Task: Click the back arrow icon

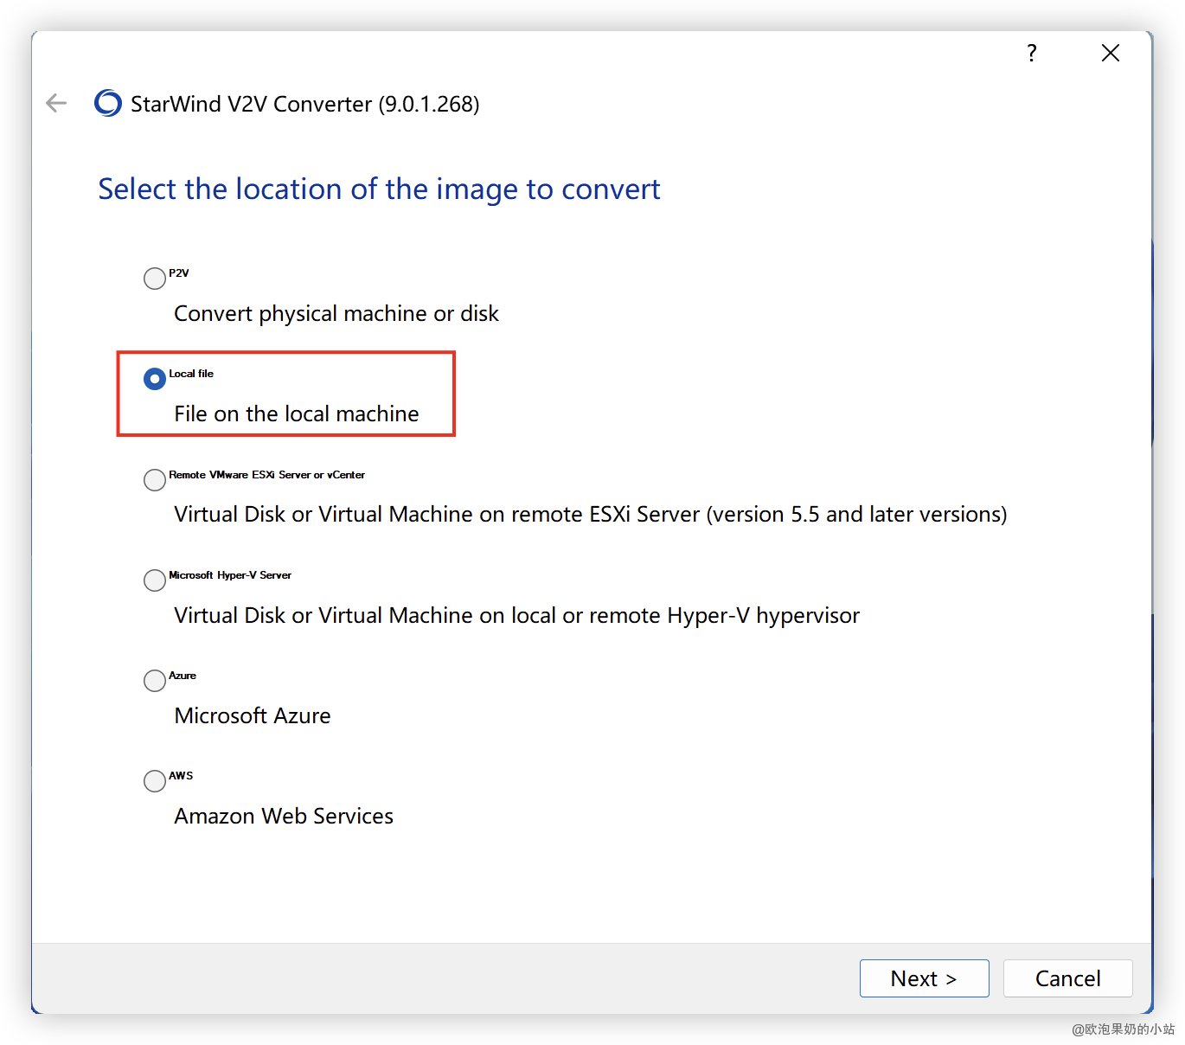Action: (x=56, y=104)
